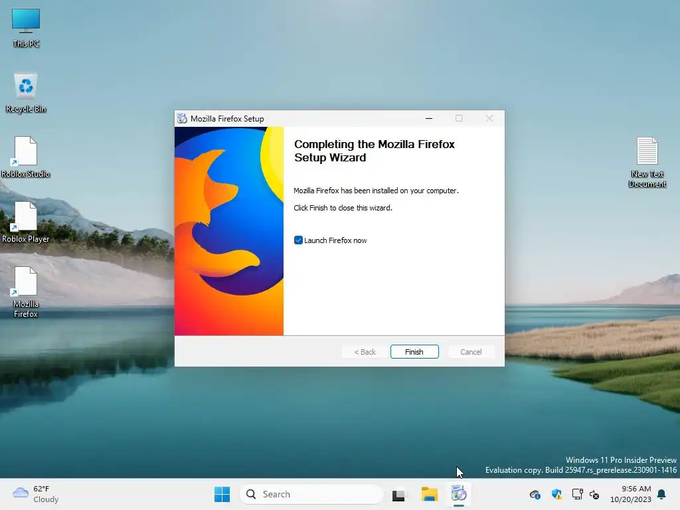Select Mozilla Firefox desktop shortcut
This screenshot has height=510, width=680.
(26, 292)
